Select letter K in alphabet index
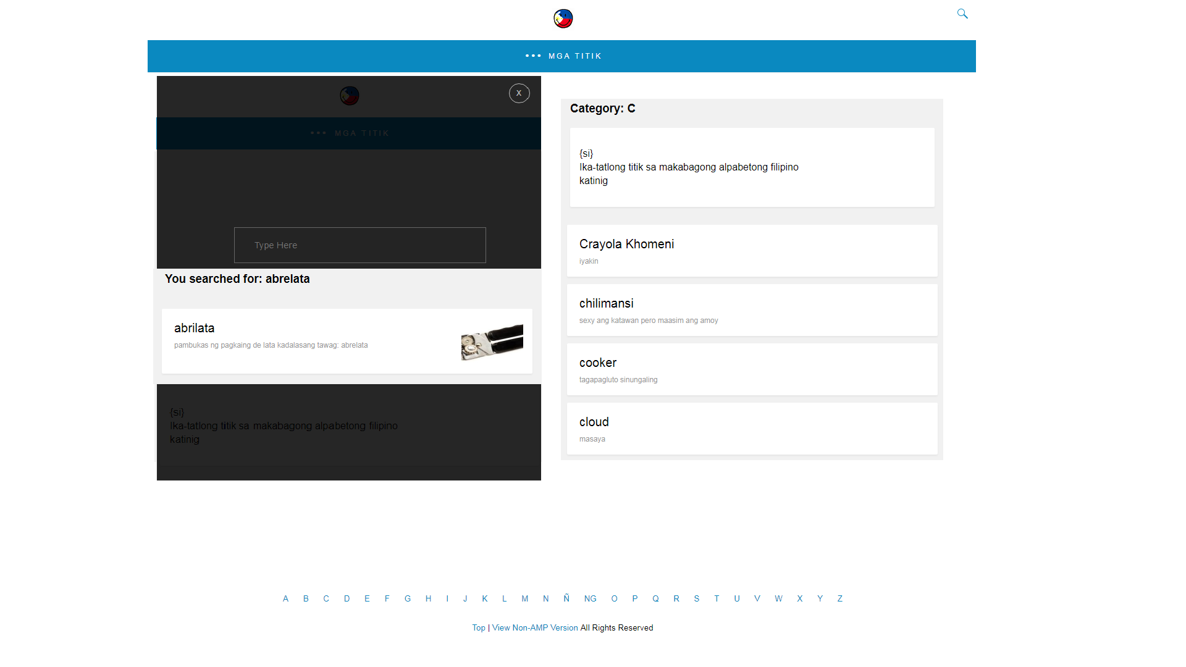This screenshot has height=667, width=1186. click(x=485, y=598)
